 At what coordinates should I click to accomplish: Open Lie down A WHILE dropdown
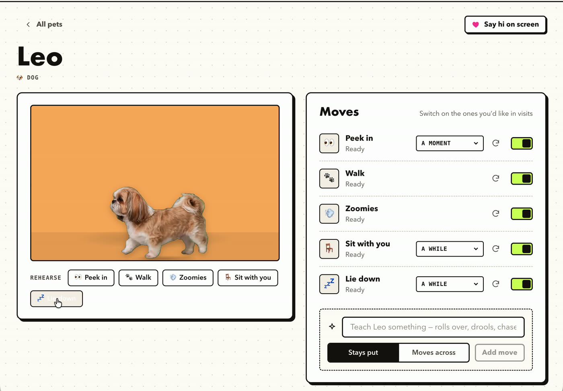(x=450, y=284)
